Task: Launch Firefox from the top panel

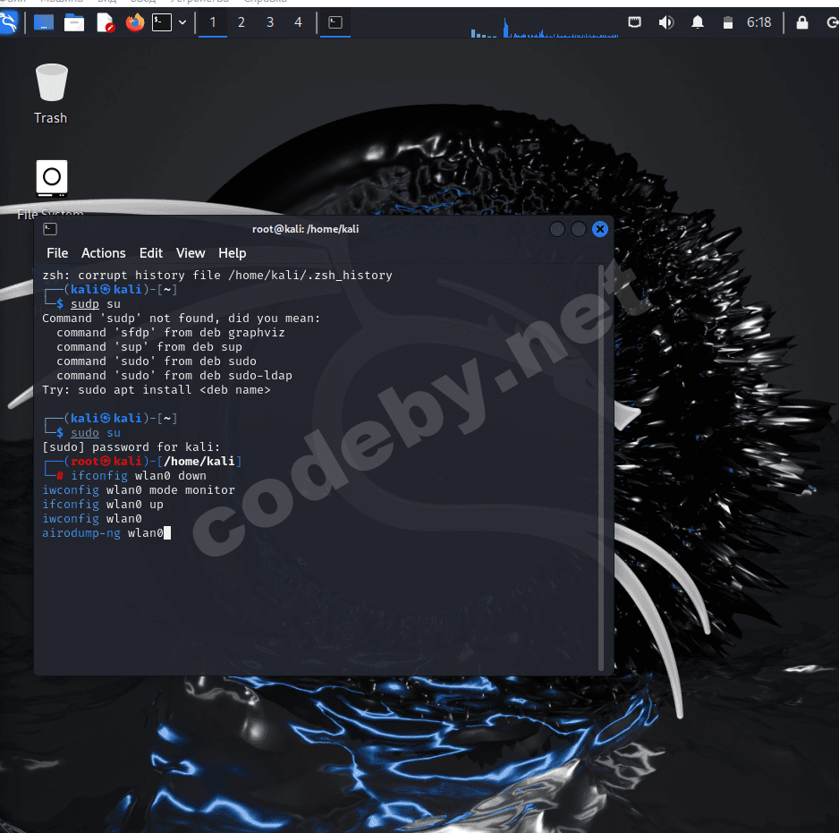Action: 135,22
